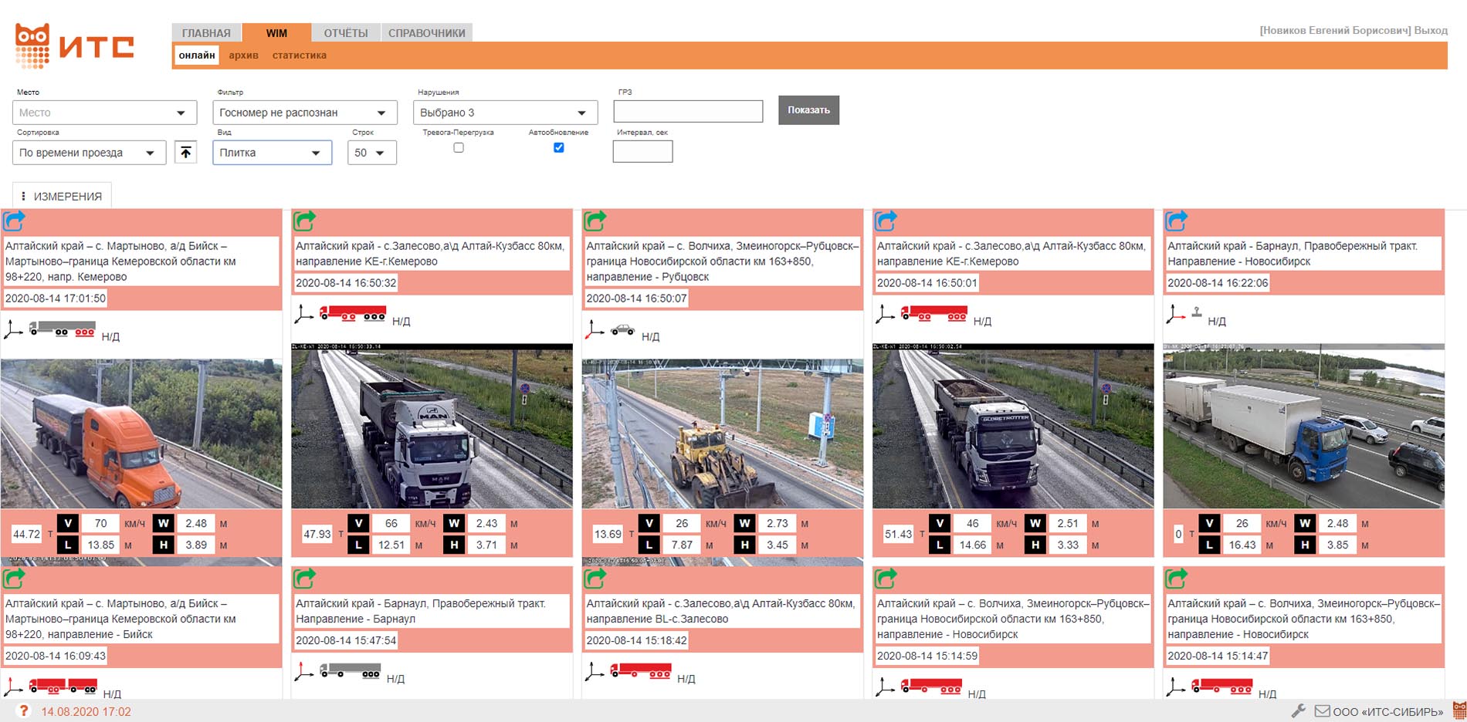Viewport: 1467px width, 722px height.
Task: Open the wrench settings icon in the footer
Action: click(x=1299, y=711)
